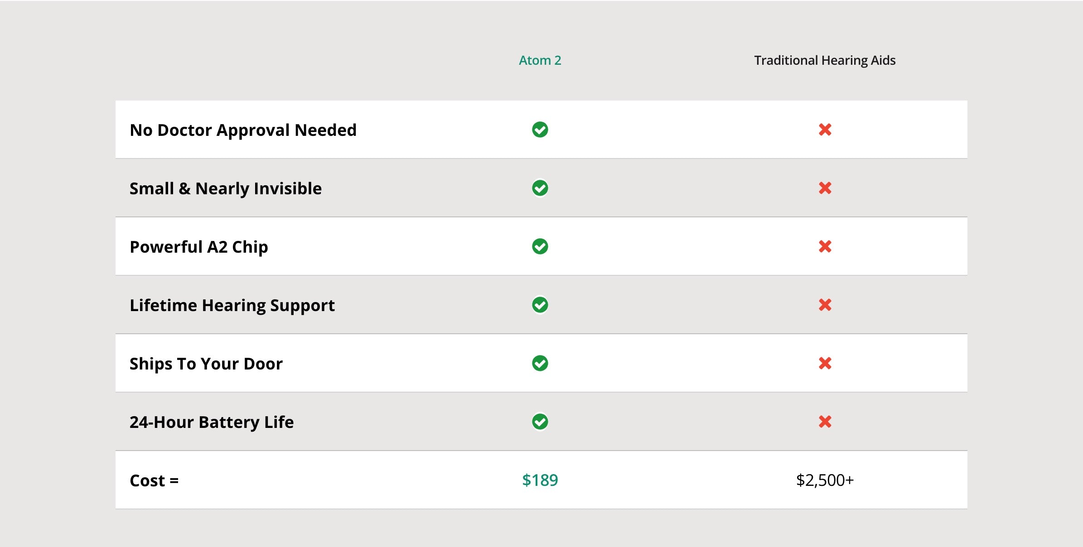Click green checkmark beside Small & Nearly Invisible
This screenshot has height=547, width=1083.
[540, 188]
